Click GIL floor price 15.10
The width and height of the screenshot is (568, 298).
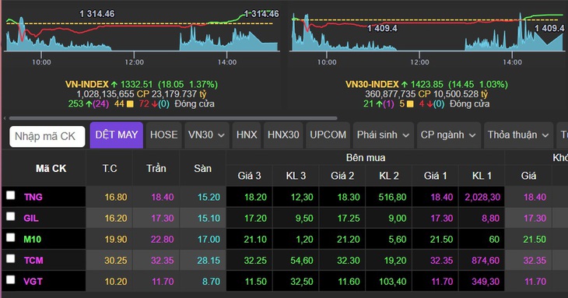(x=209, y=219)
